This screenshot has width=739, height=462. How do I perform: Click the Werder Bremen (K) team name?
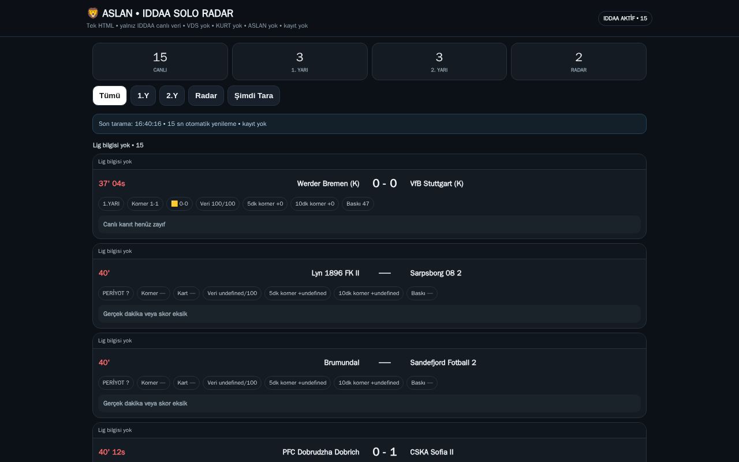(328, 184)
